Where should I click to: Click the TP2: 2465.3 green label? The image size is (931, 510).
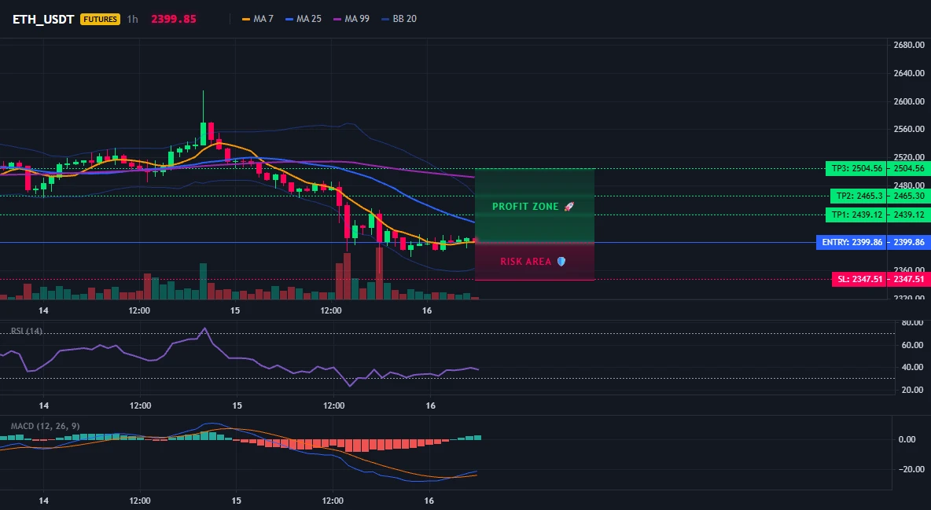(858, 196)
